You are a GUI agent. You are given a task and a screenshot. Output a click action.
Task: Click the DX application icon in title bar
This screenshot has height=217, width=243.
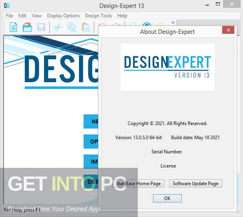click(x=7, y=6)
